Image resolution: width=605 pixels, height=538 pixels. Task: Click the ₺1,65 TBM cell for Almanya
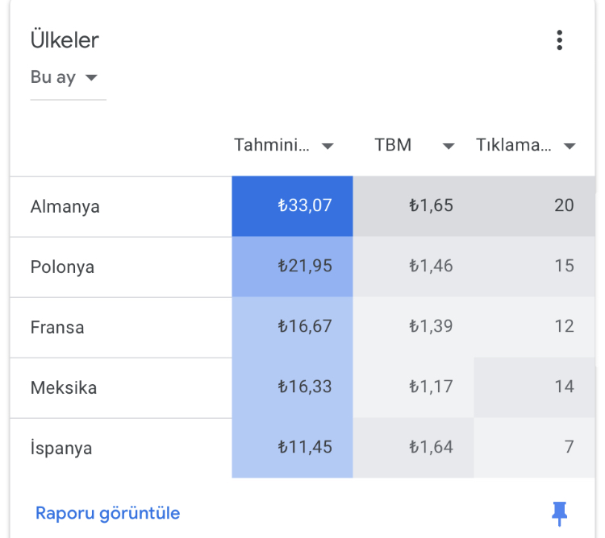pyautogui.click(x=413, y=206)
